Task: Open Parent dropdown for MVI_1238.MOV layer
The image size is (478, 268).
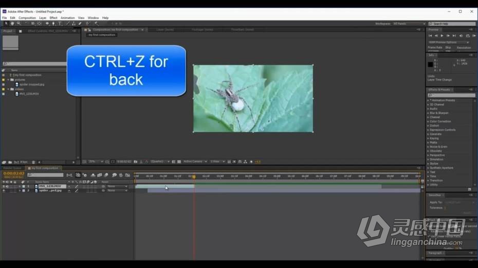Action: pyautogui.click(x=117, y=186)
